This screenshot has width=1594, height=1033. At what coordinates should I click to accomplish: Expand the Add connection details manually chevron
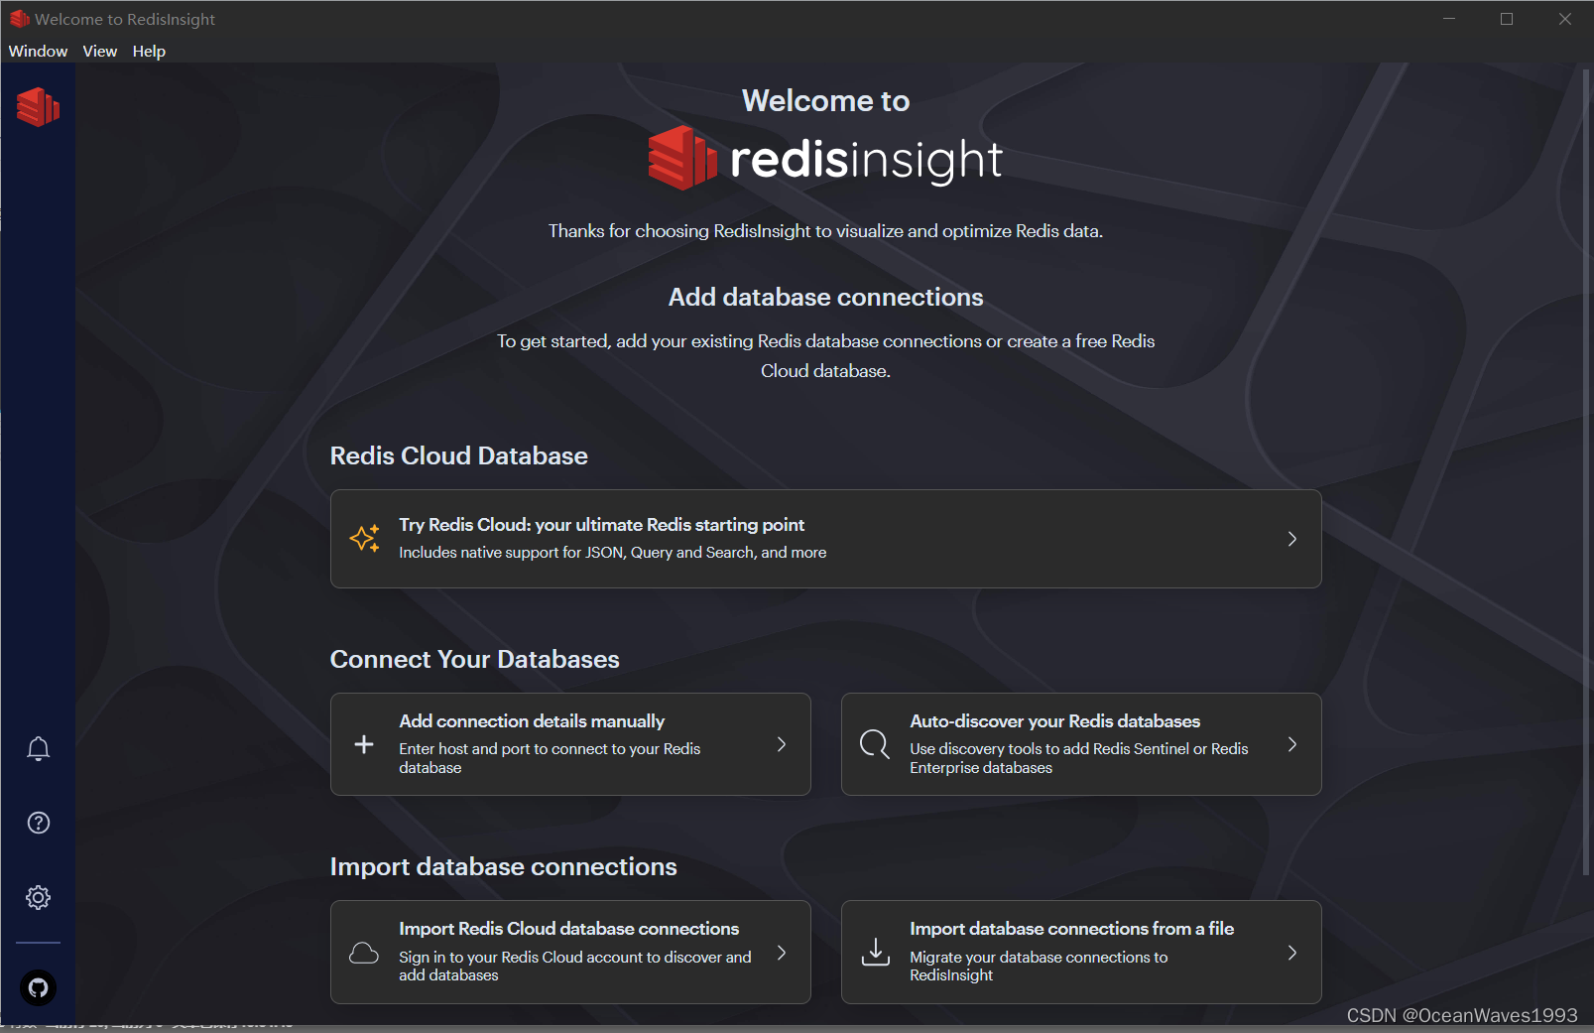click(x=782, y=744)
